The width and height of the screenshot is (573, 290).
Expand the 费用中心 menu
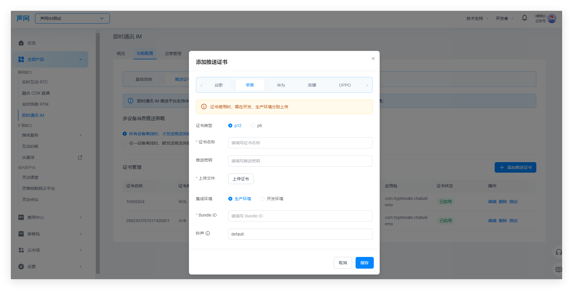(x=81, y=217)
